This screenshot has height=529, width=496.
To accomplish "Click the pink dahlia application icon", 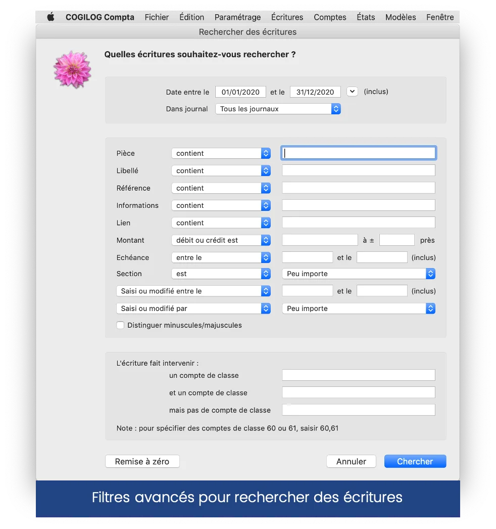I will coord(72,69).
